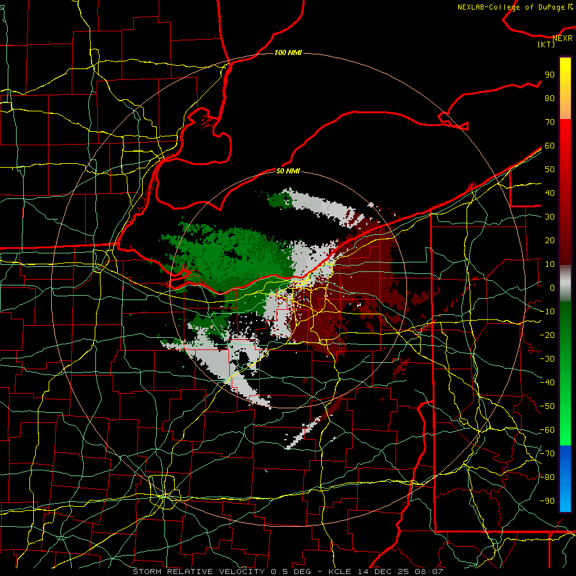Screen dimensions: 576x576
Task: Click the positive 30 knot scale label
Action: (x=550, y=217)
